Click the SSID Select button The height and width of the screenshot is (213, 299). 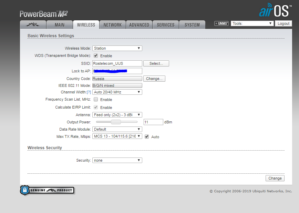pos(156,63)
